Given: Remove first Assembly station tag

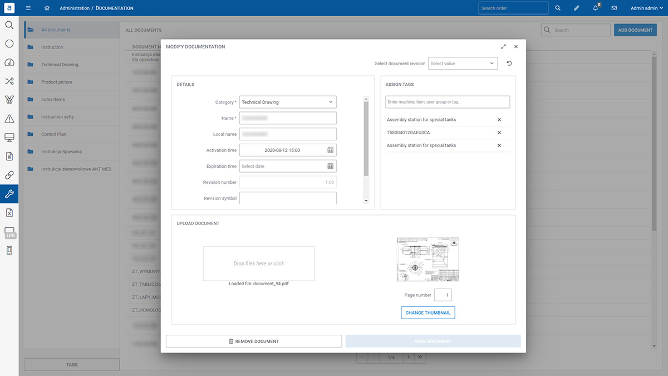Looking at the screenshot, I should coord(499,120).
